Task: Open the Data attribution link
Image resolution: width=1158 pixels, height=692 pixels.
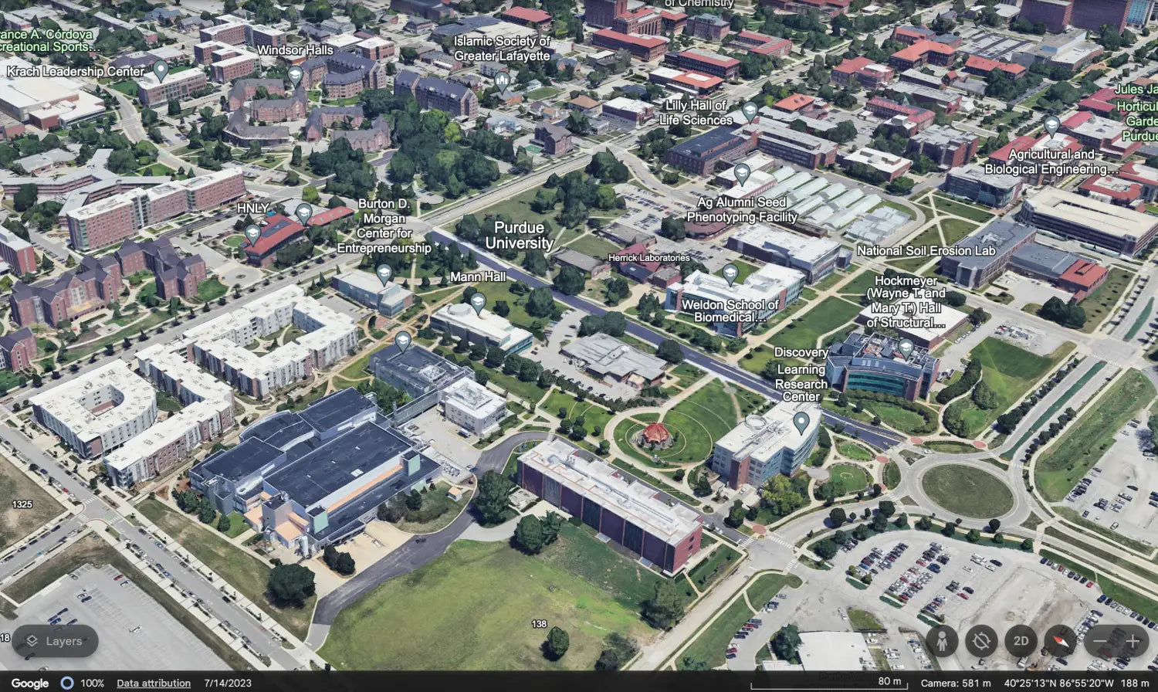Action: tap(154, 684)
